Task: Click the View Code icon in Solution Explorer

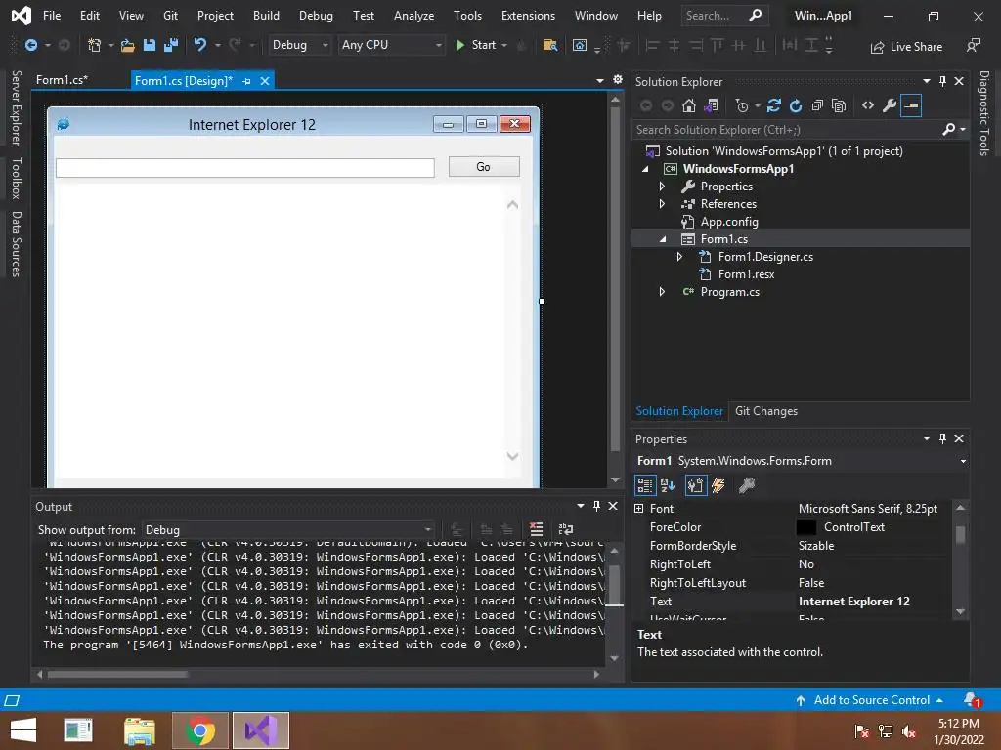Action: (868, 105)
